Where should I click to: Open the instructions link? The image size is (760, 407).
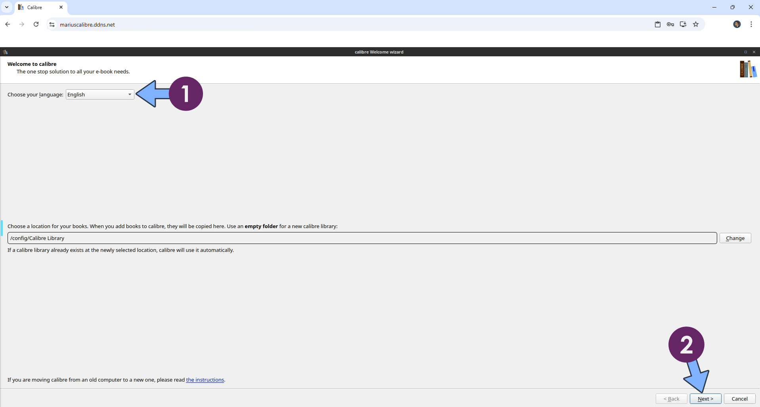tap(205, 380)
